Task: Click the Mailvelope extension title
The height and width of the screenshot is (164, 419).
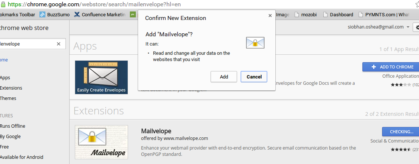Action: click(x=156, y=131)
